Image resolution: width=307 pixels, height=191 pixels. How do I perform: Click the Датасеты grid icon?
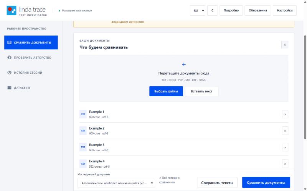coord(9,88)
